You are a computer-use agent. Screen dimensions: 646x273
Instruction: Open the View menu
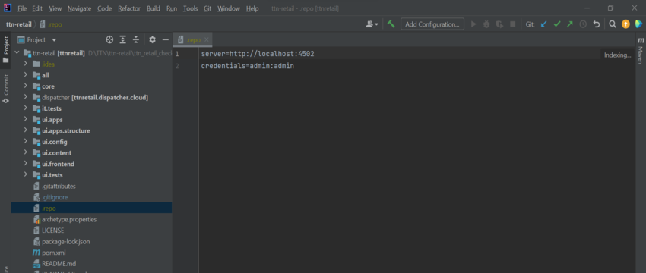(55, 8)
